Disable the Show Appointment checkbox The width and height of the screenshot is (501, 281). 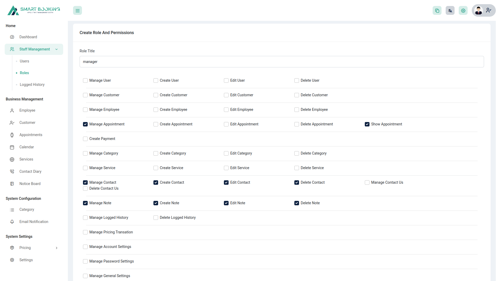click(367, 124)
